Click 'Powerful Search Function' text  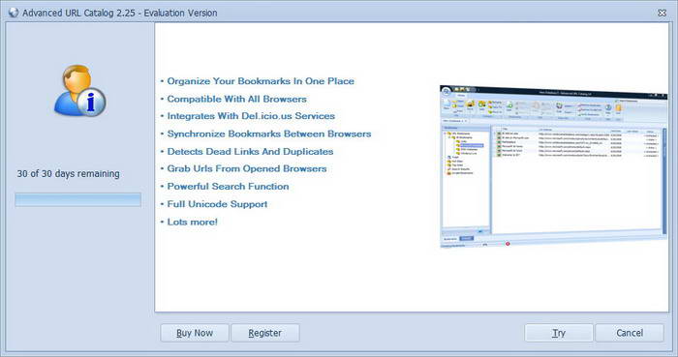click(228, 187)
